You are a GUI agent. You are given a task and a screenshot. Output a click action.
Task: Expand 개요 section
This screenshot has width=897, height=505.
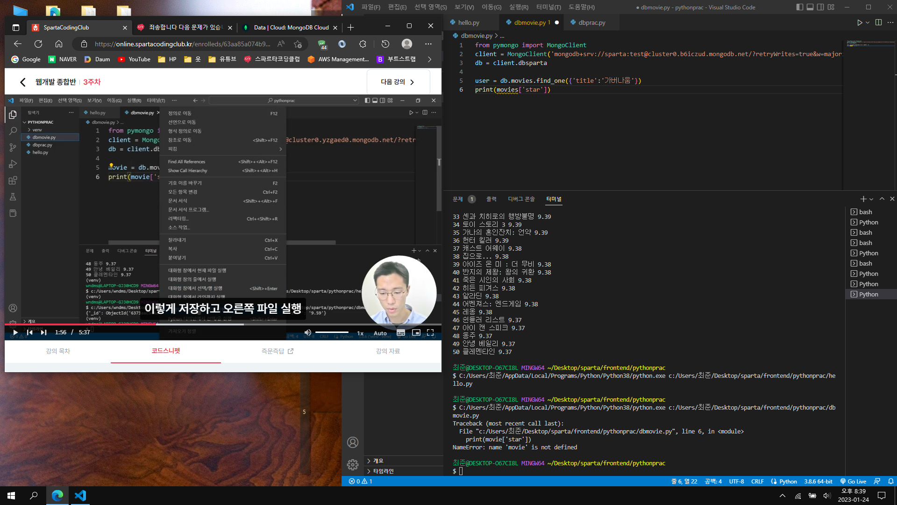[x=404, y=461]
